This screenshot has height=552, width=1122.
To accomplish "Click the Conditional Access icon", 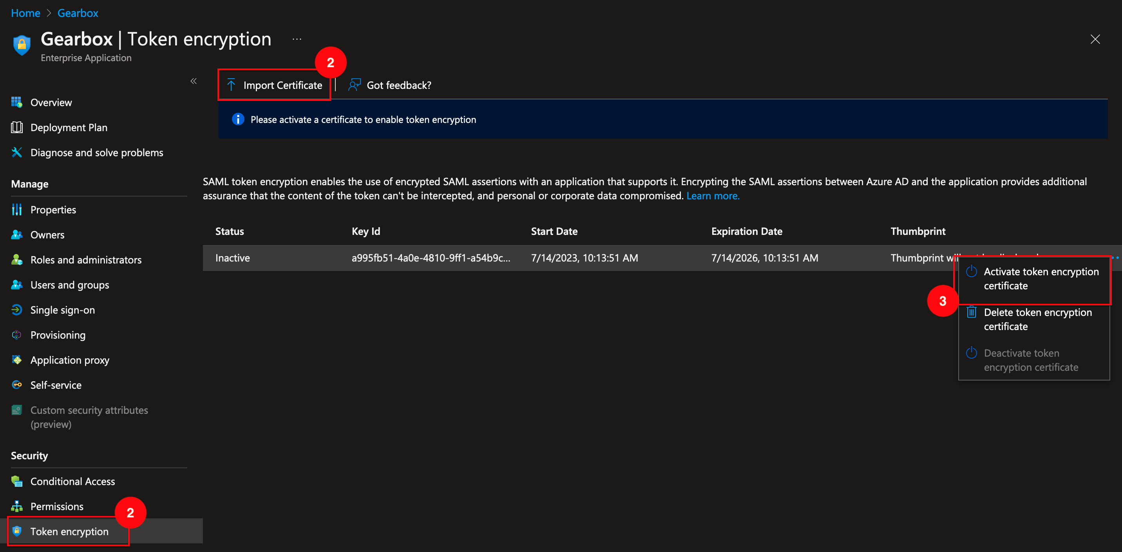I will 16,481.
